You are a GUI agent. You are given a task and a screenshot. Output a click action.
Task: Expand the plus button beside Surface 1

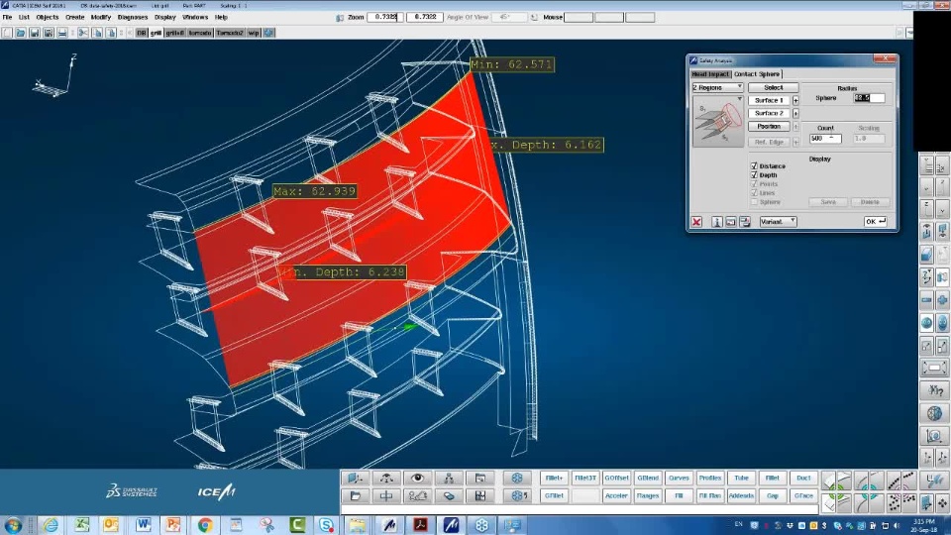(x=795, y=101)
